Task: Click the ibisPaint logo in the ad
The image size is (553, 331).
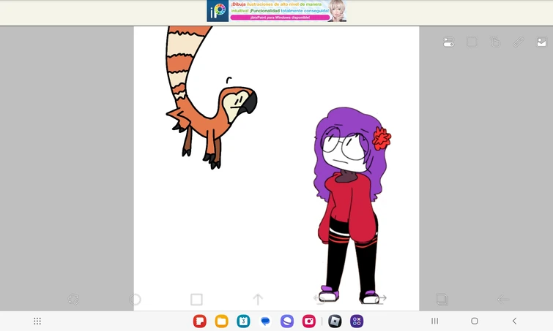Action: click(x=218, y=11)
